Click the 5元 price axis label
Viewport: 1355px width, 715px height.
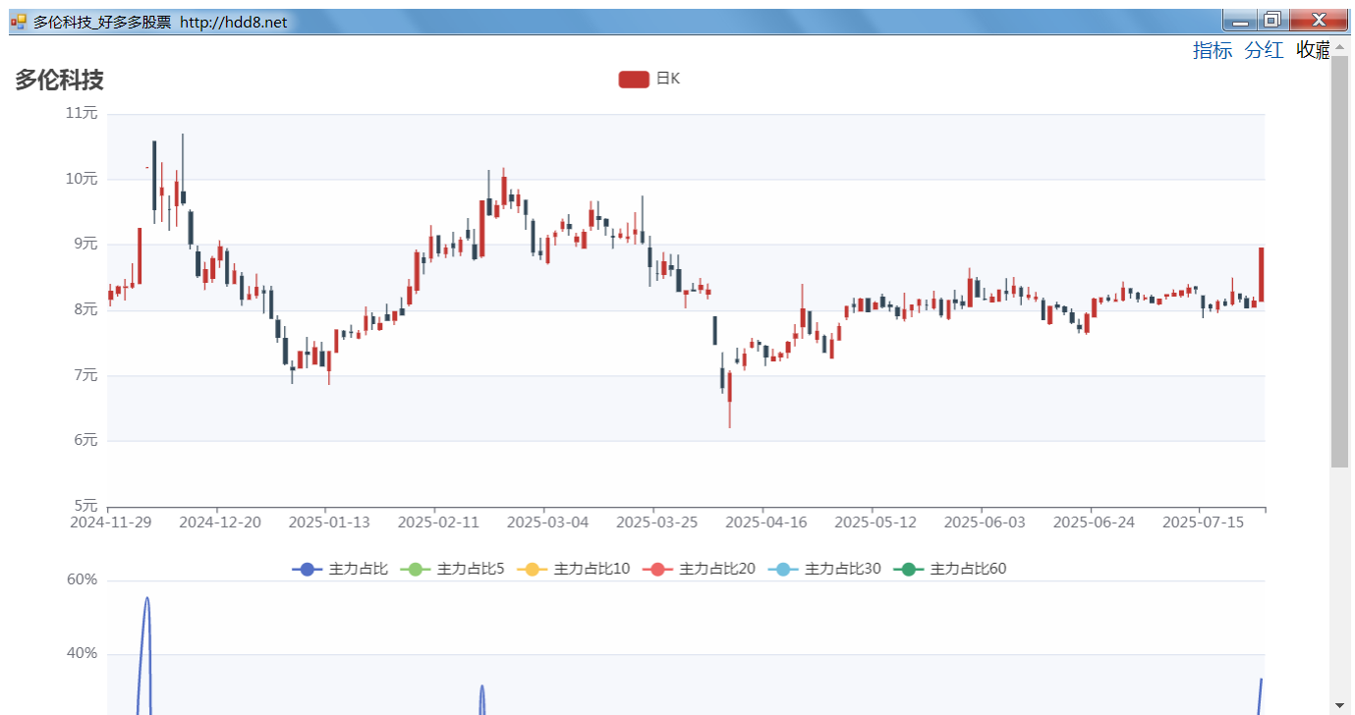(85, 506)
